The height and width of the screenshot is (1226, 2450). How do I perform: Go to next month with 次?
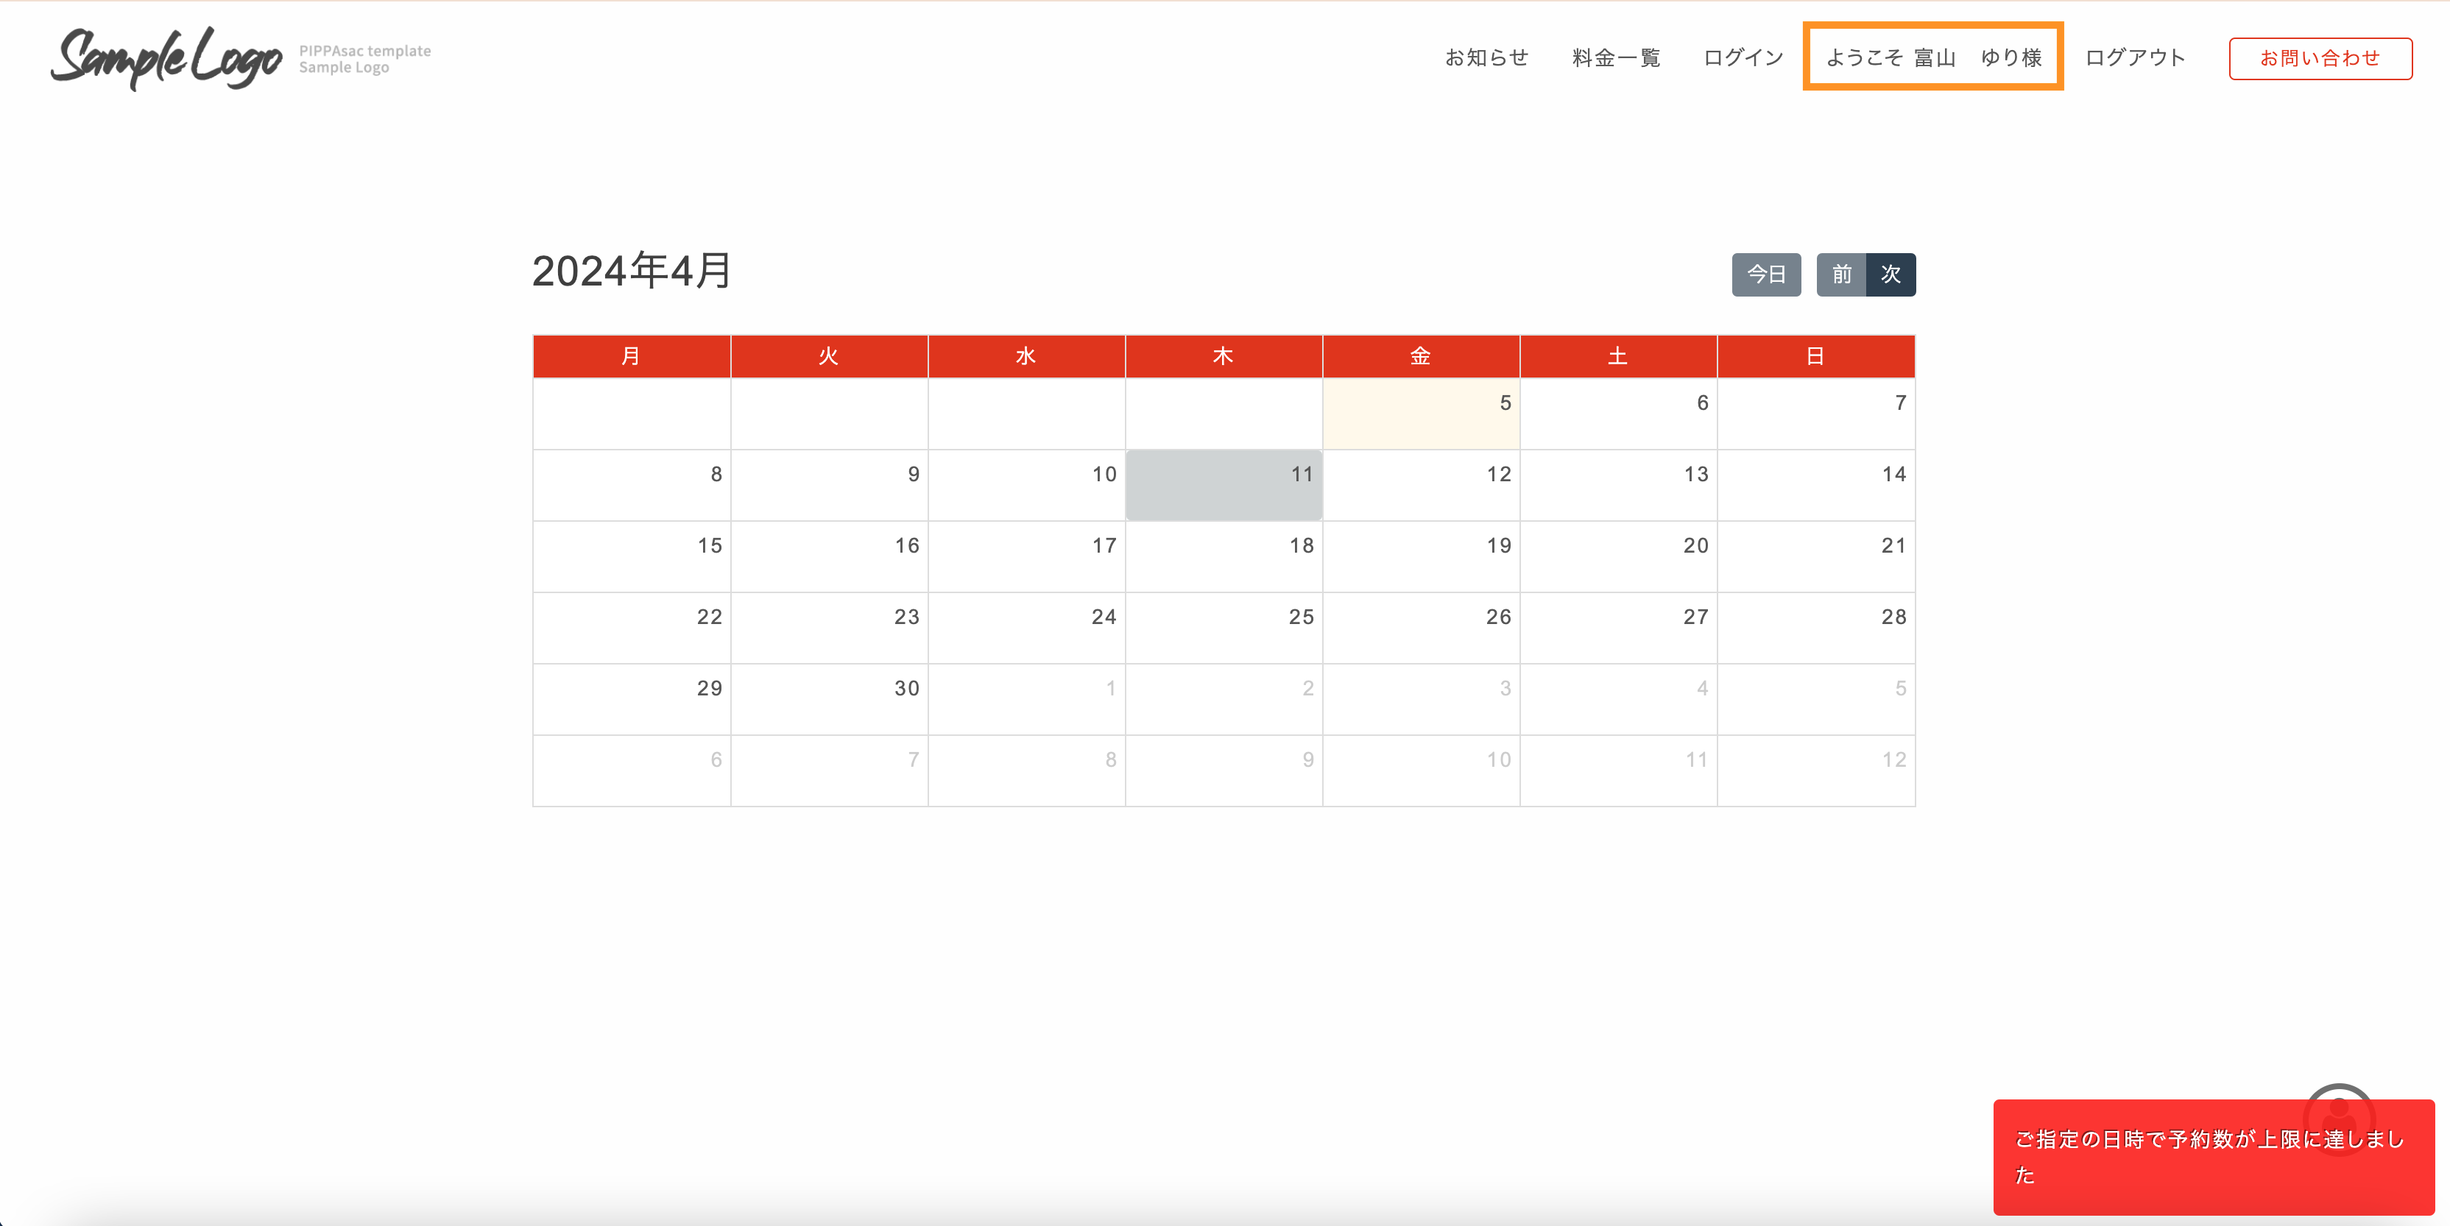click(1891, 274)
